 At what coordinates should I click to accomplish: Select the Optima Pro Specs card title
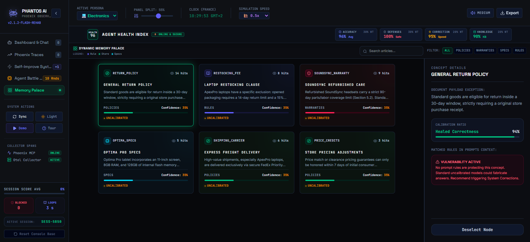tap(122, 152)
